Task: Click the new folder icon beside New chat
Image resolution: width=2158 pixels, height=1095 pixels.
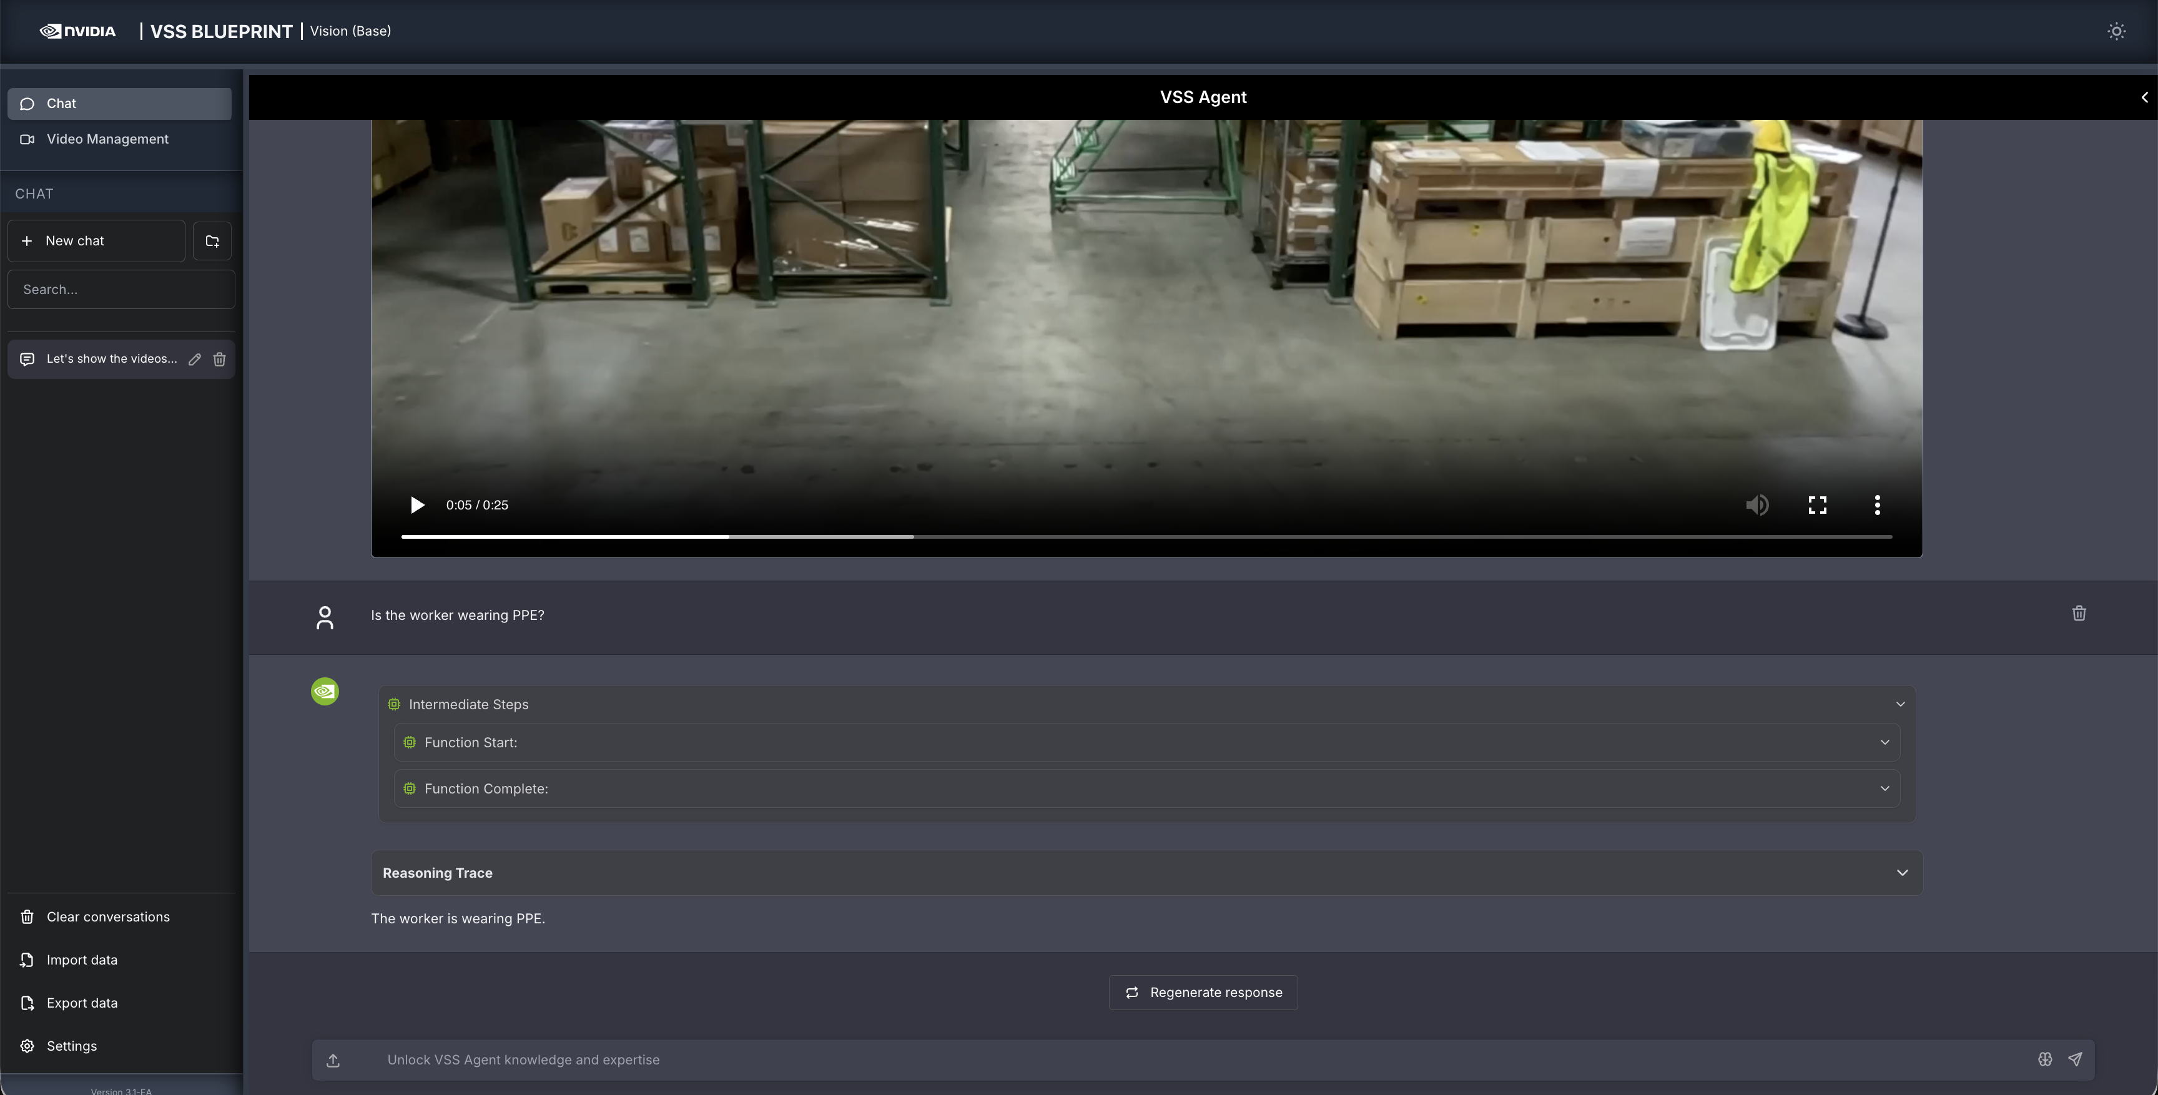Action: pyautogui.click(x=212, y=241)
